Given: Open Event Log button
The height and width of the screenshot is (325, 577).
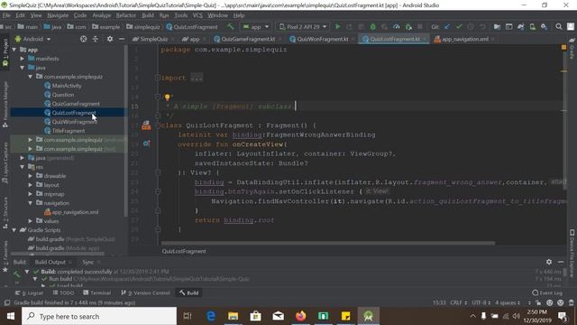Looking at the screenshot, I should 547,292.
